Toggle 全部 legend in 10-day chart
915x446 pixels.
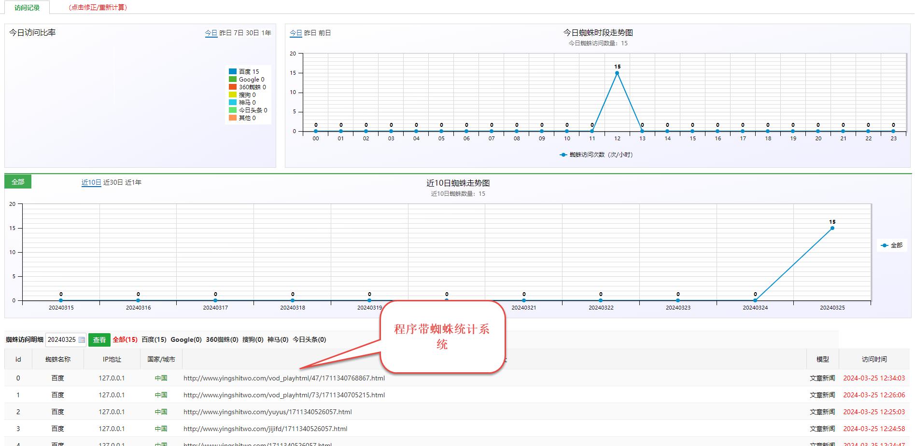[892, 245]
